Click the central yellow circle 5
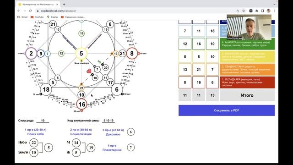The height and width of the screenshot is (165, 293). (81, 54)
